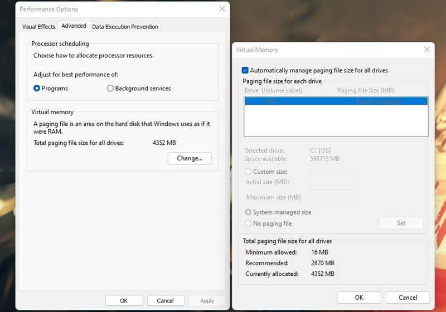Select No paging file option

click(248, 223)
